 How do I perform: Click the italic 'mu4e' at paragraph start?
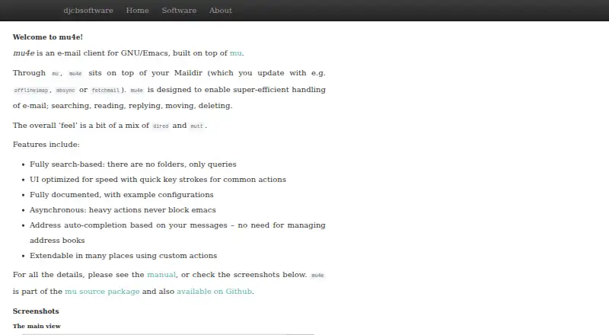coord(24,53)
